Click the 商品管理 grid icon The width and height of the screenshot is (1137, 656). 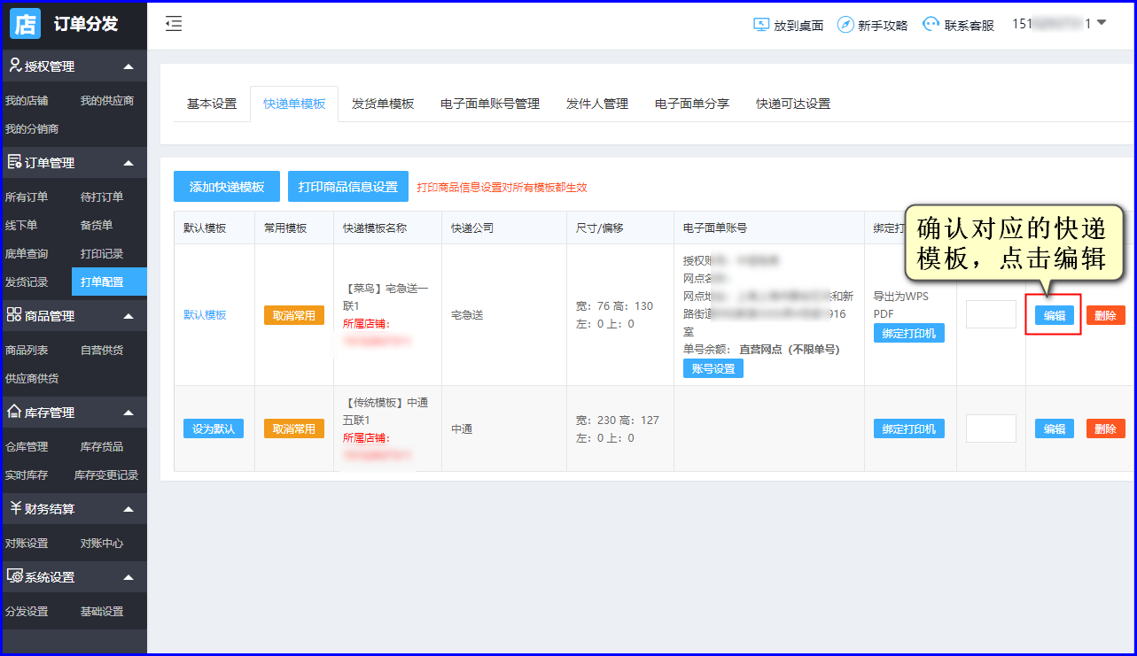[x=14, y=315]
